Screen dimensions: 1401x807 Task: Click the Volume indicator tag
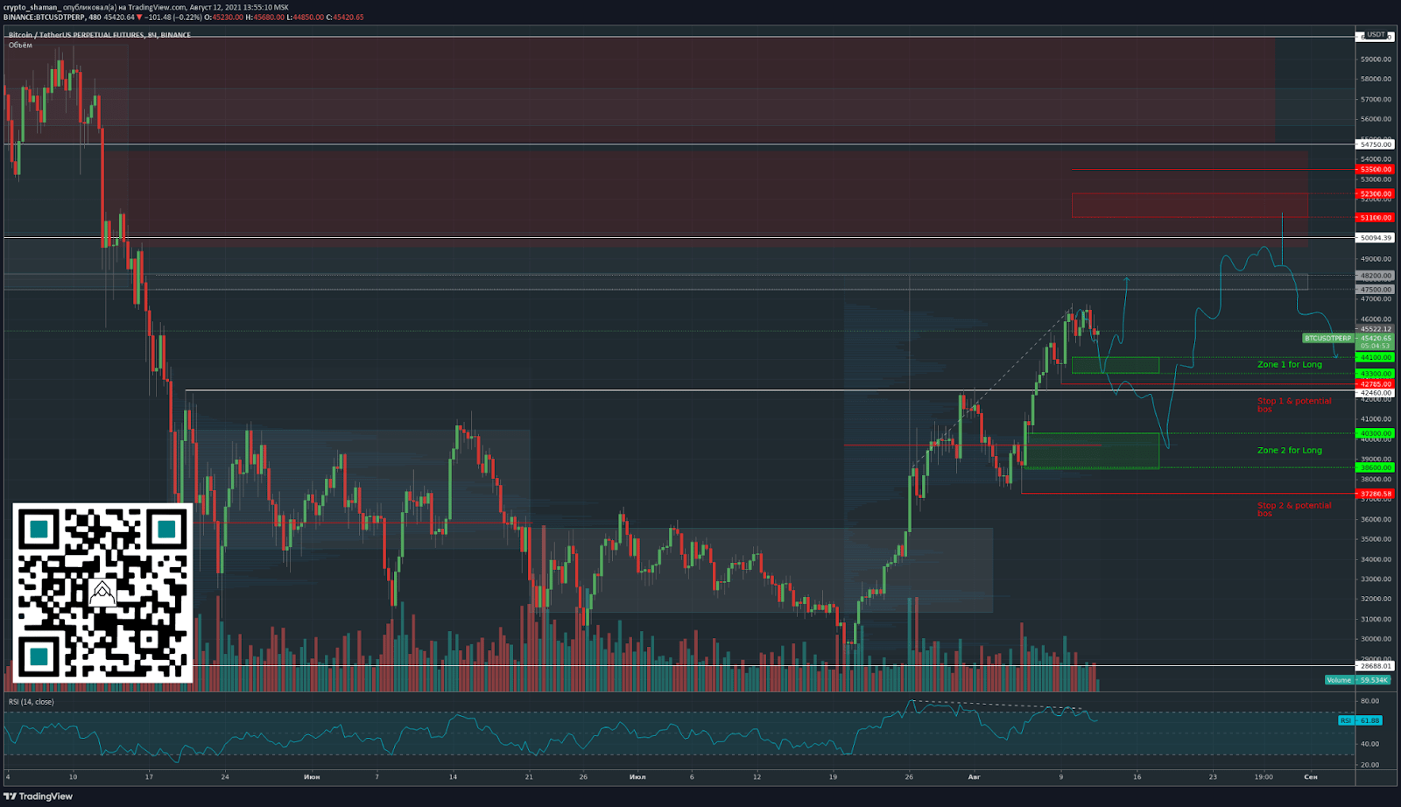click(1339, 680)
